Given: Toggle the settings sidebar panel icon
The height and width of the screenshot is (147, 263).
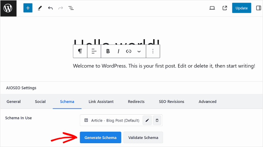Looking at the screenshot, I should (258, 8).
